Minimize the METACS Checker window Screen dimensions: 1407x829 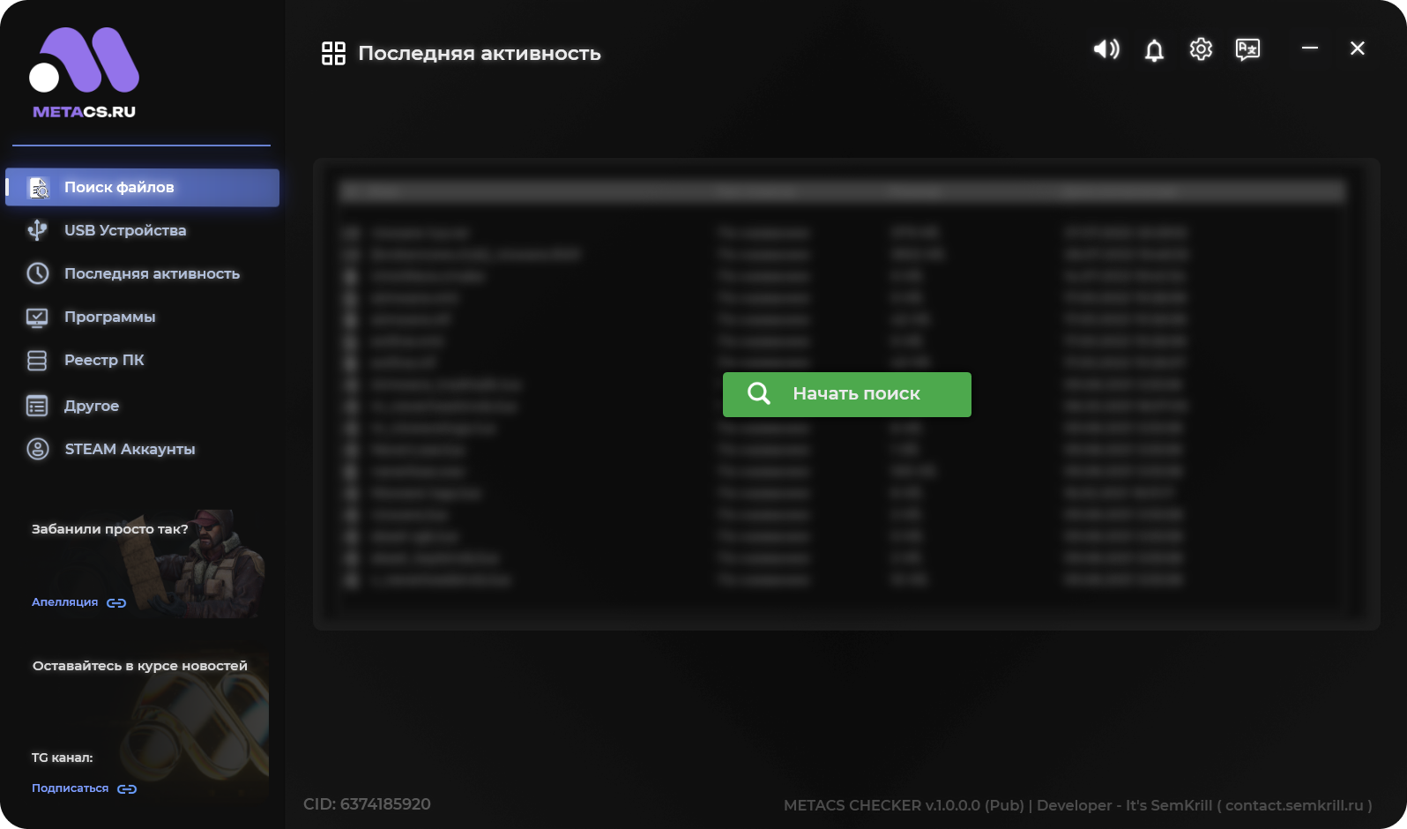click(1310, 49)
